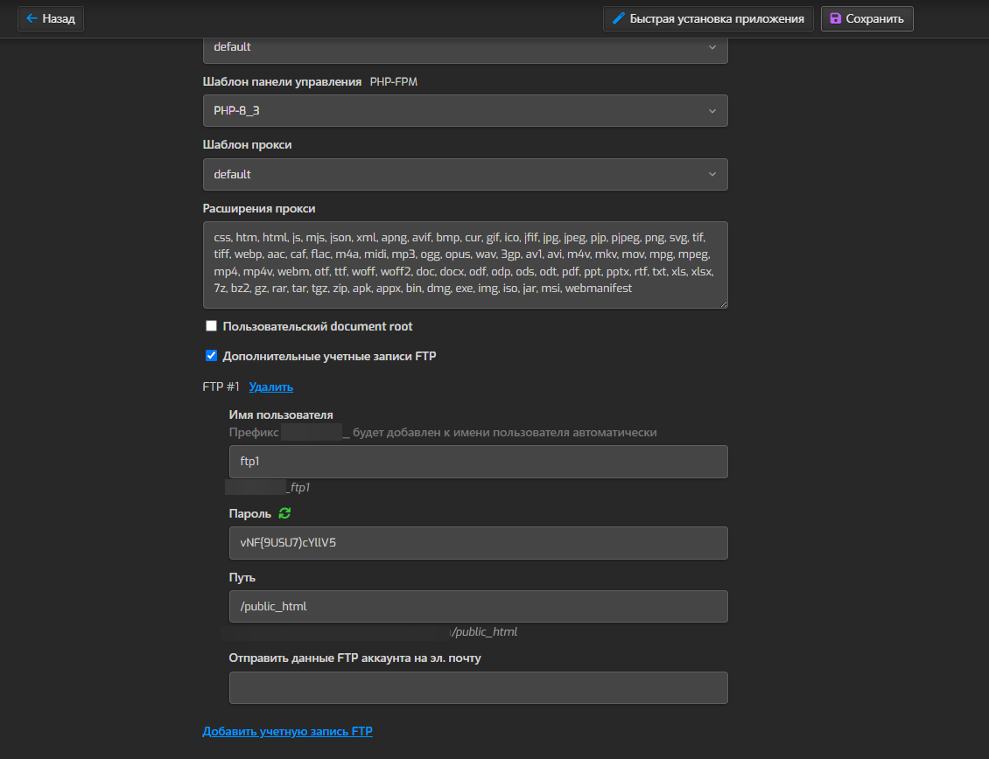
Task: Click inside the Расширения прокси text area
Action: point(465,264)
